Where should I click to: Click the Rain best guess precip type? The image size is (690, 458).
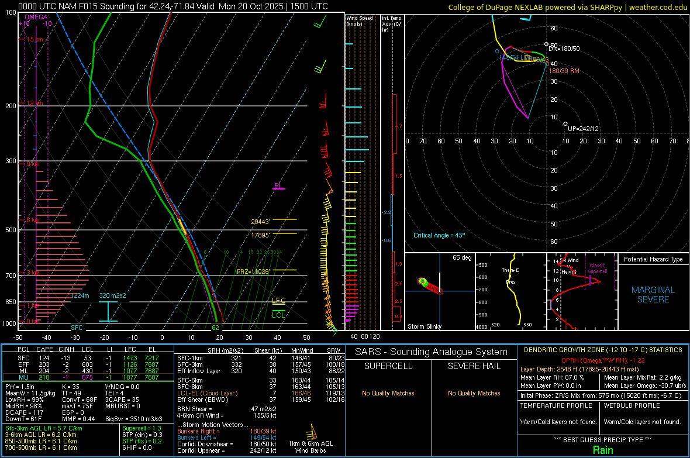(x=602, y=450)
